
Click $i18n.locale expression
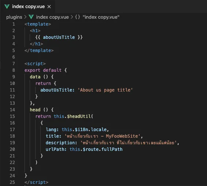(91, 130)
